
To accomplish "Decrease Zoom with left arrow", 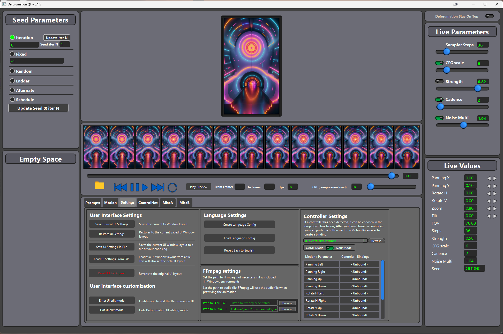I will 489,208.
